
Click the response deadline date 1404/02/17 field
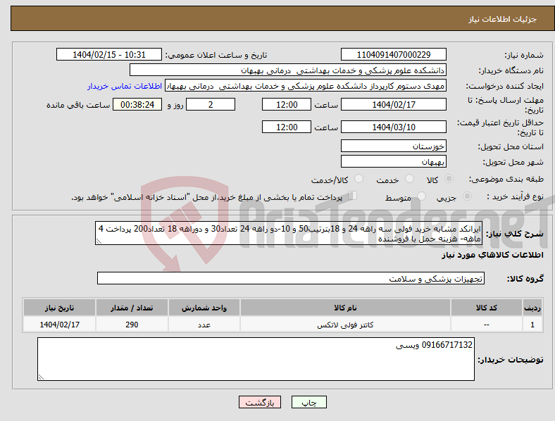[x=393, y=105]
